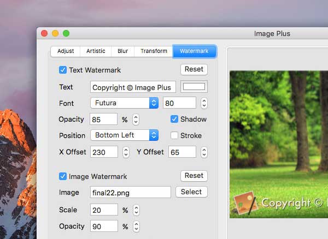Screen dimensions: 328x239
Task: Open the Artistic tab
Action: [x=96, y=51]
